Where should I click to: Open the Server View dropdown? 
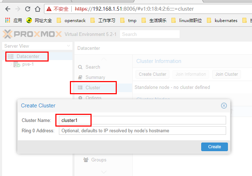coord(37,46)
